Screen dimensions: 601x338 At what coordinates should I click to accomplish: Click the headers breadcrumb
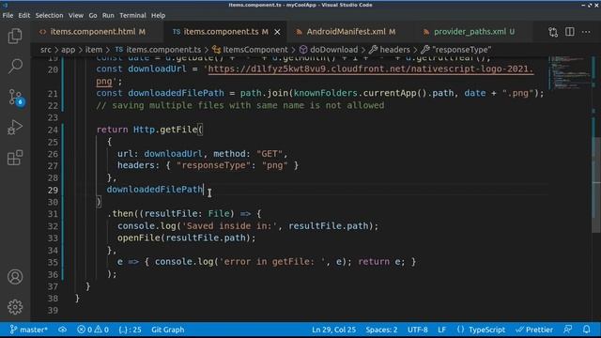click(394, 50)
